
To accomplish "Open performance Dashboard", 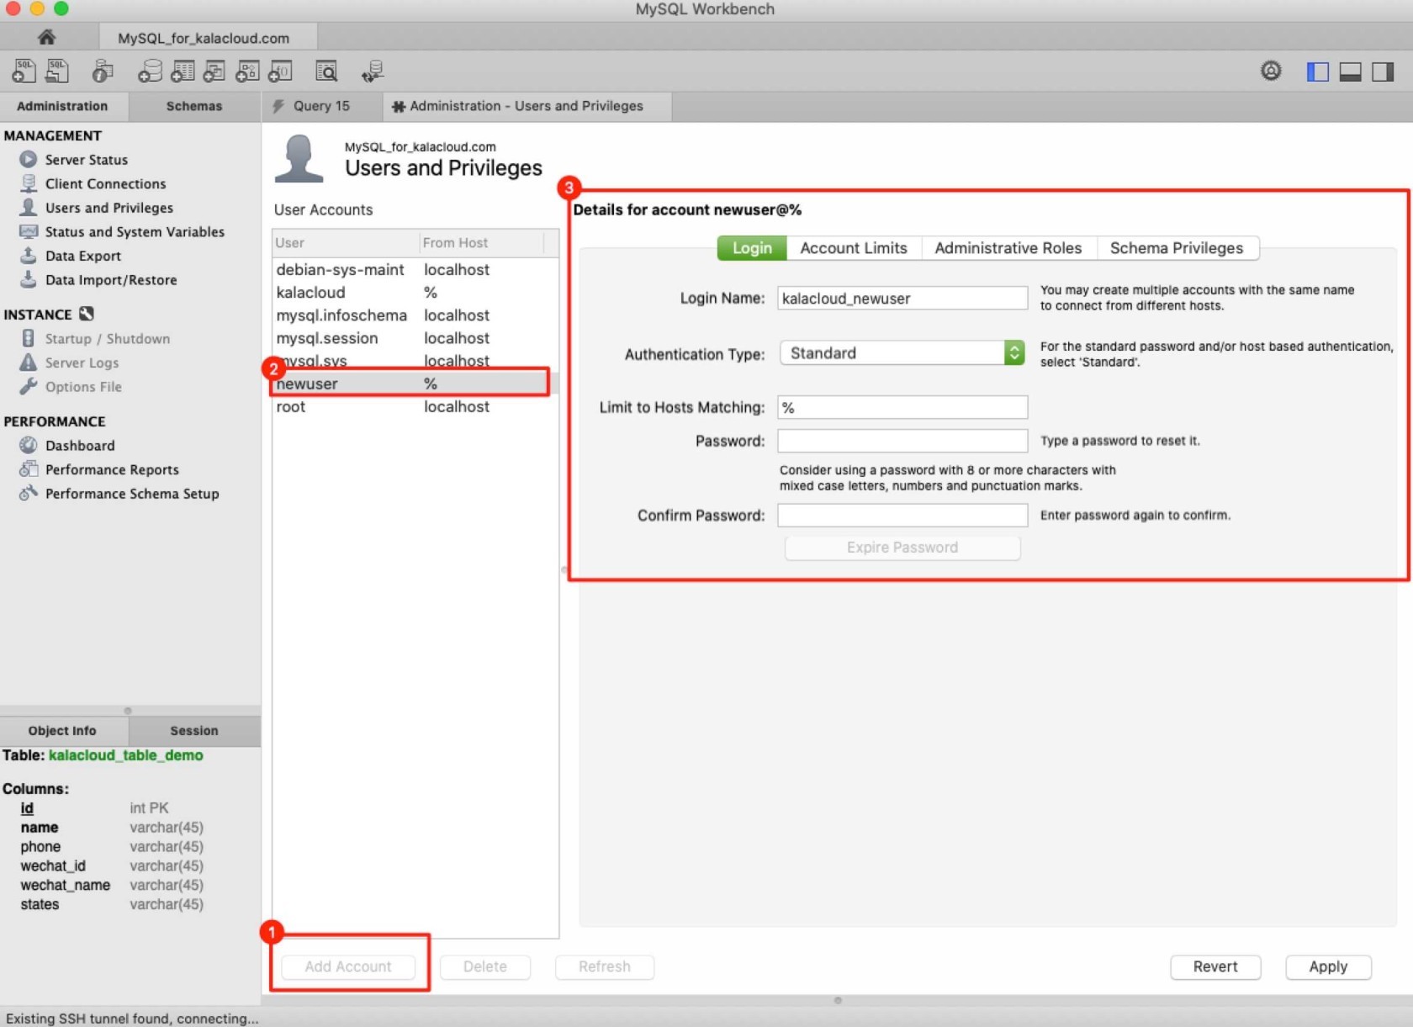I will (x=80, y=445).
